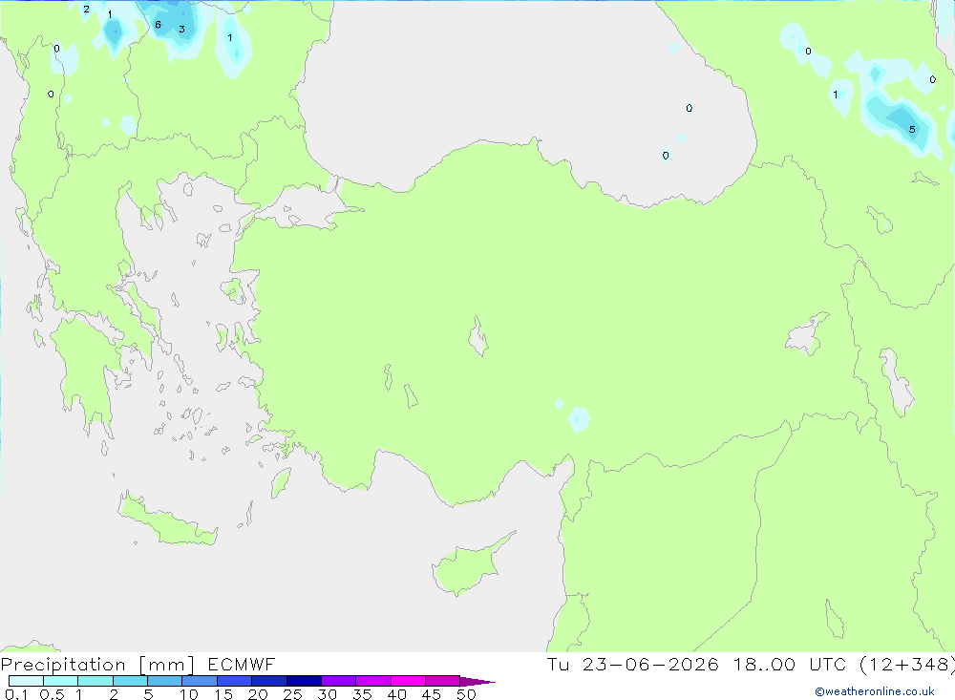Choose the 40–45 mm magenta legend box
The height and width of the screenshot is (700, 955).
(408, 681)
